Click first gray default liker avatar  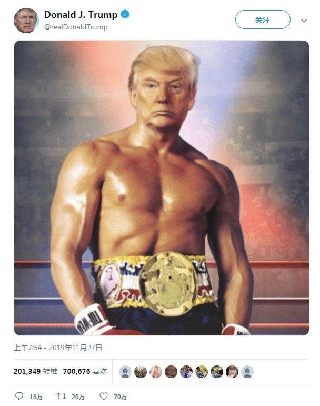coord(125,372)
